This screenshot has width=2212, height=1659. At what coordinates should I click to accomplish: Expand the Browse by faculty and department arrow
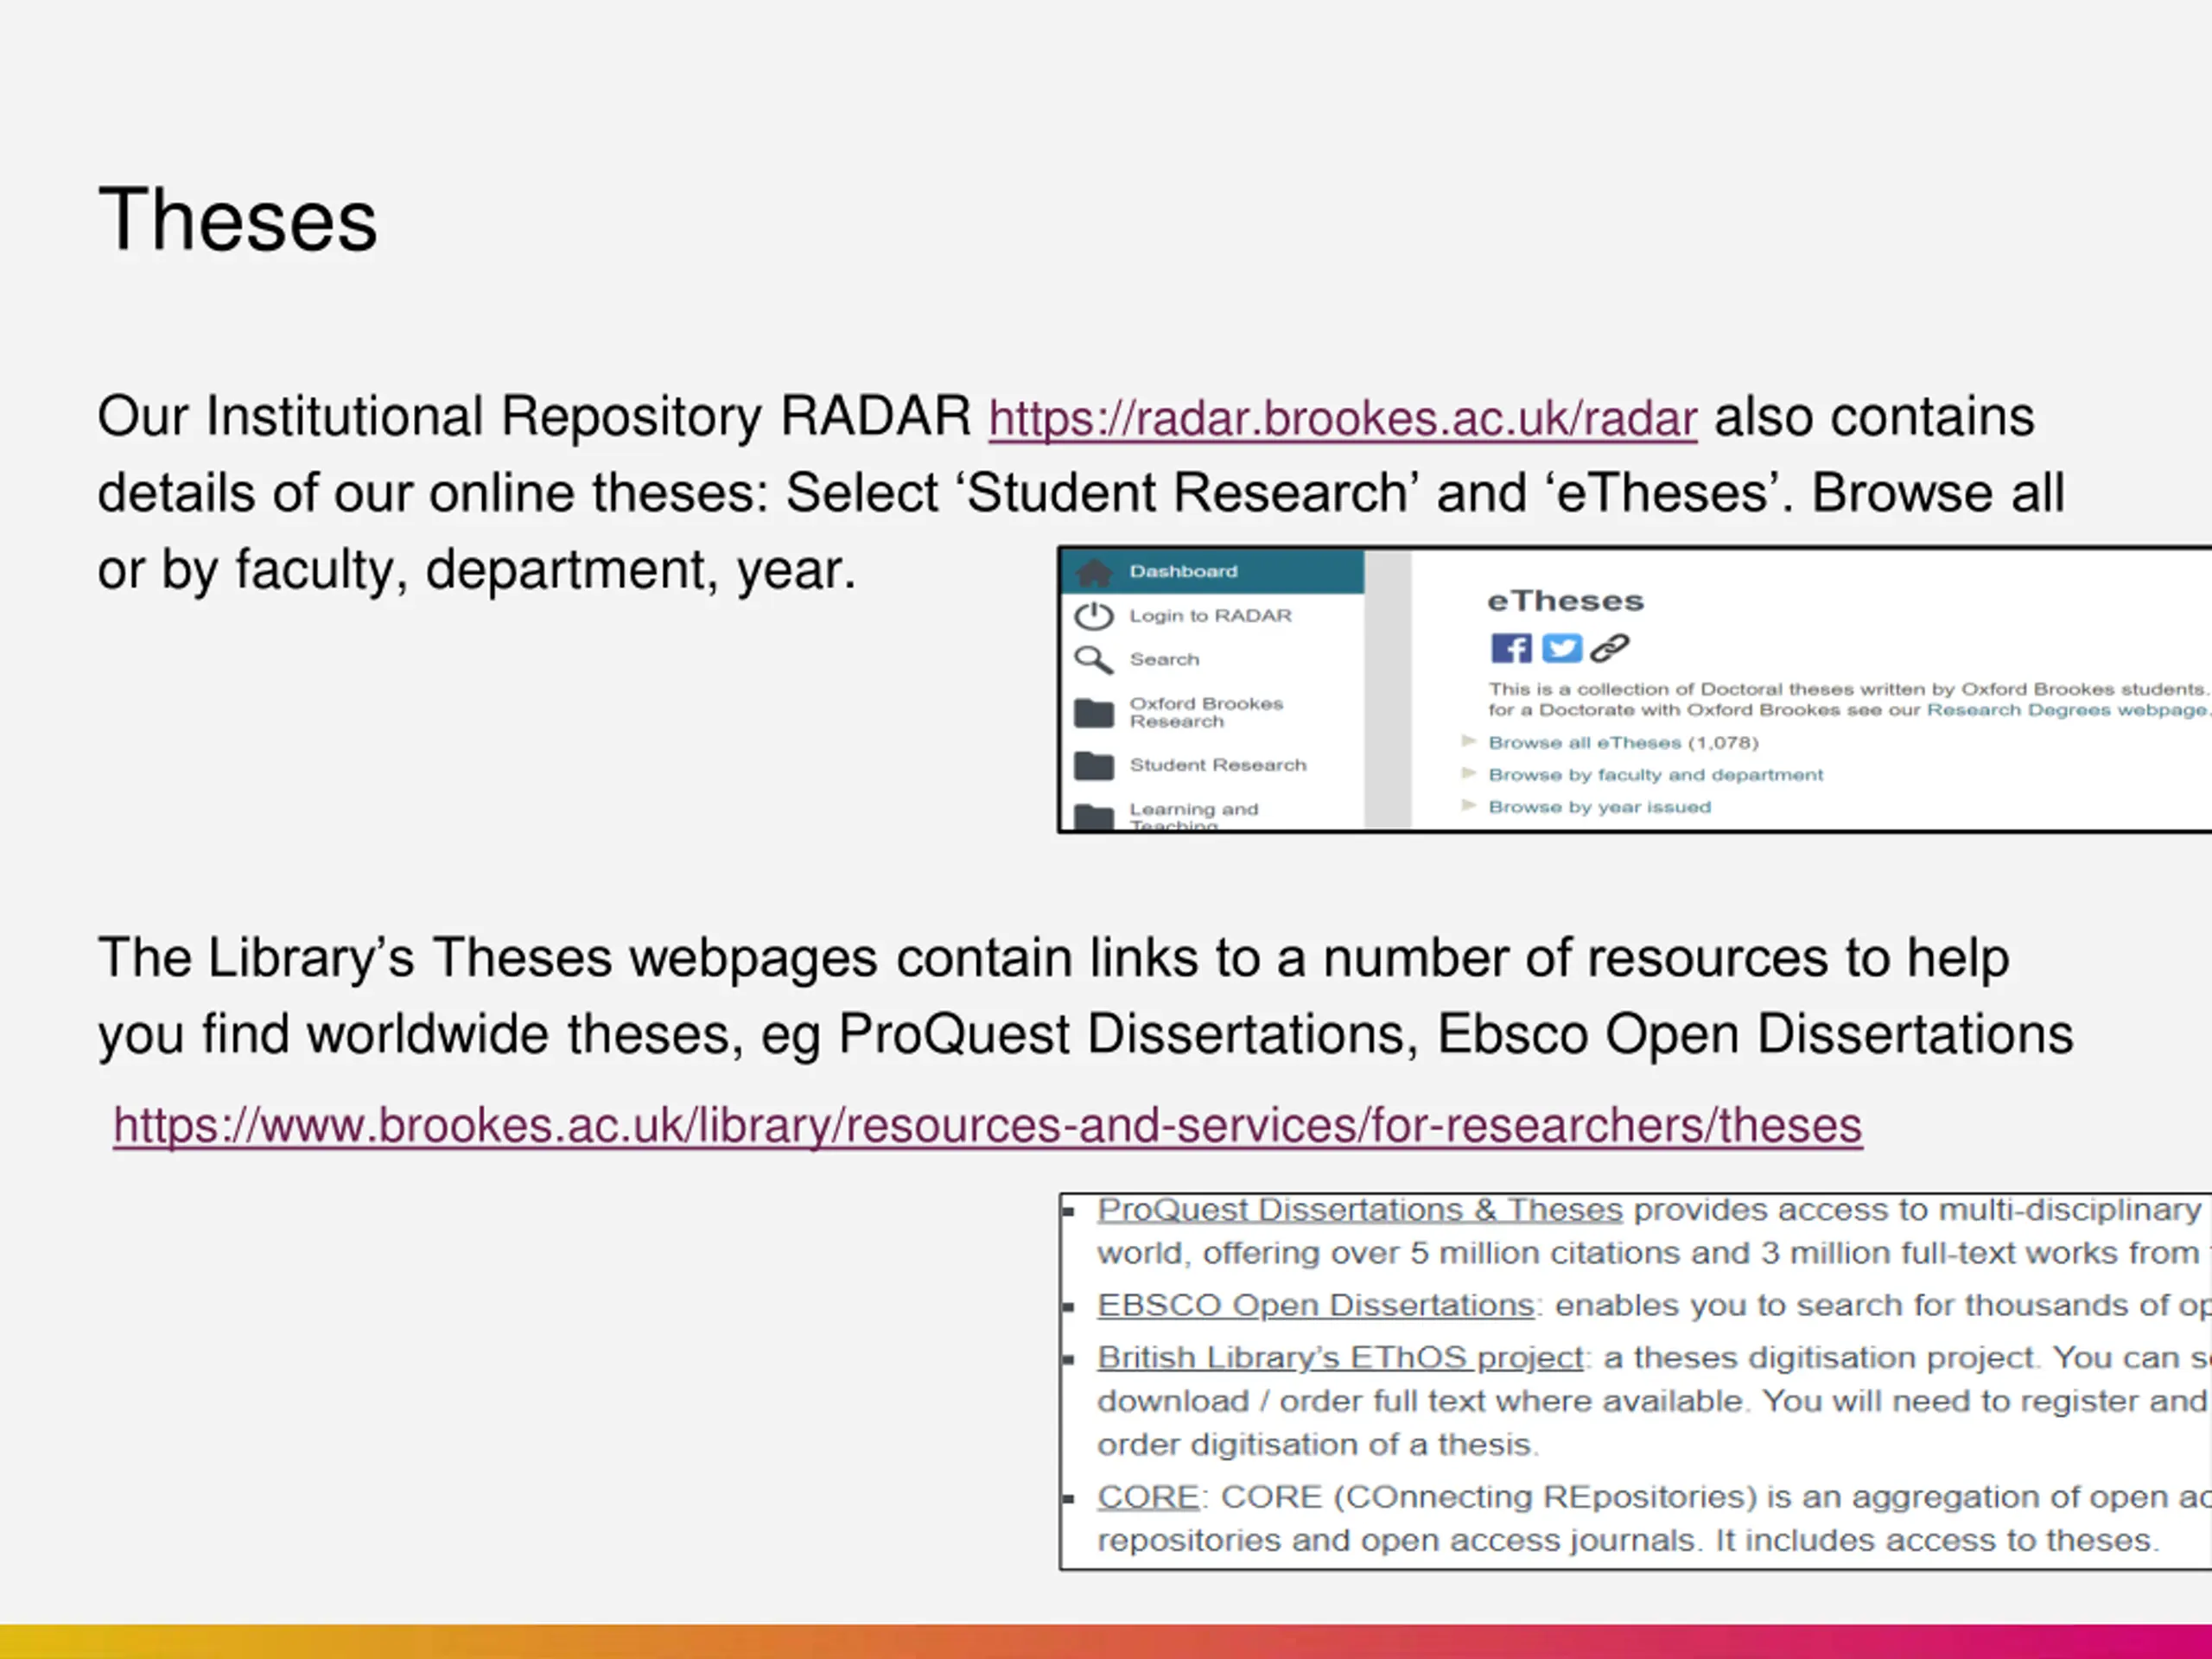point(1469,774)
